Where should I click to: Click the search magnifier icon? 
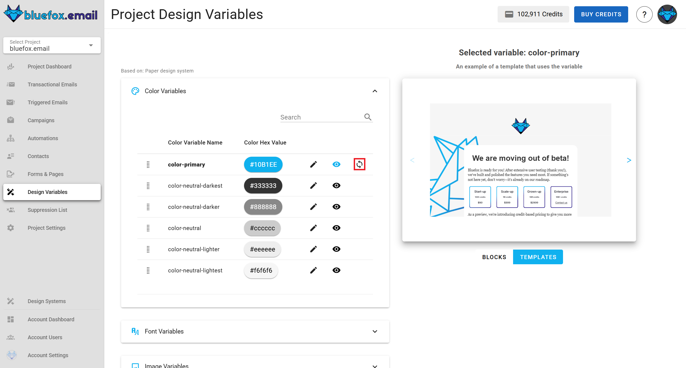tap(368, 117)
